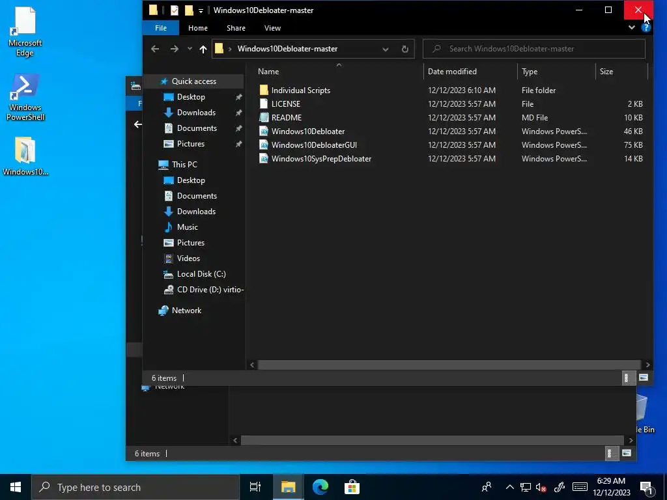Open Music under This PC
This screenshot has height=500, width=667.
pos(187,227)
